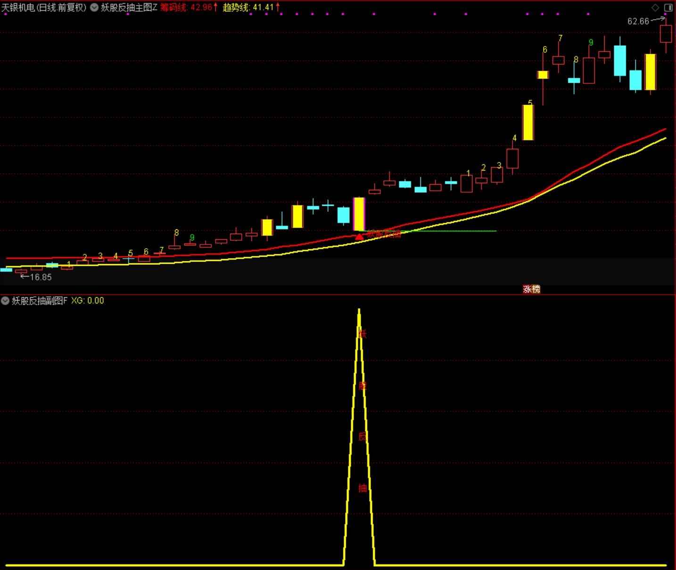Select the tall yellow candlestick numbered 5
The height and width of the screenshot is (570, 676).
528,122
